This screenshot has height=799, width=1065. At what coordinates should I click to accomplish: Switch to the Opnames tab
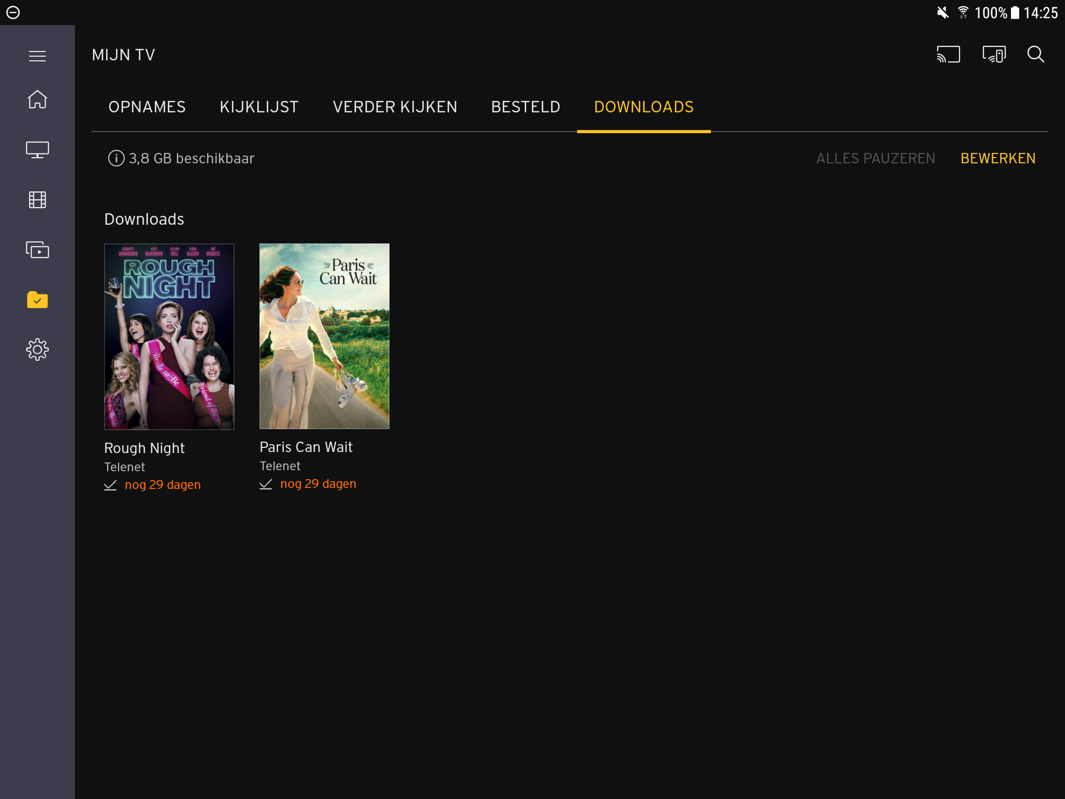coord(147,107)
